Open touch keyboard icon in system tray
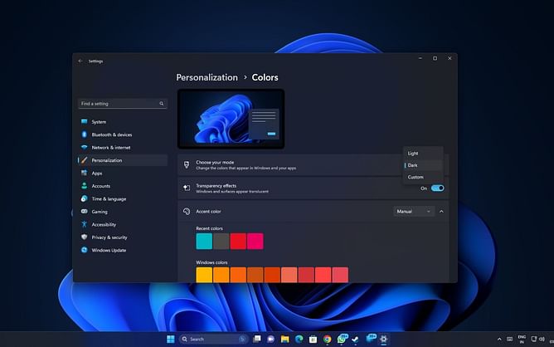This screenshot has height=347, width=554. (509, 340)
